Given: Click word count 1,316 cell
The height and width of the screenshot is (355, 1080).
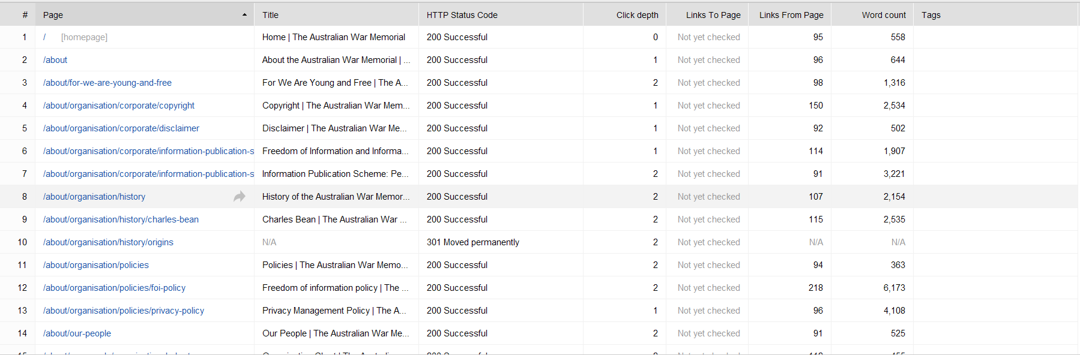Looking at the screenshot, I should [x=894, y=83].
